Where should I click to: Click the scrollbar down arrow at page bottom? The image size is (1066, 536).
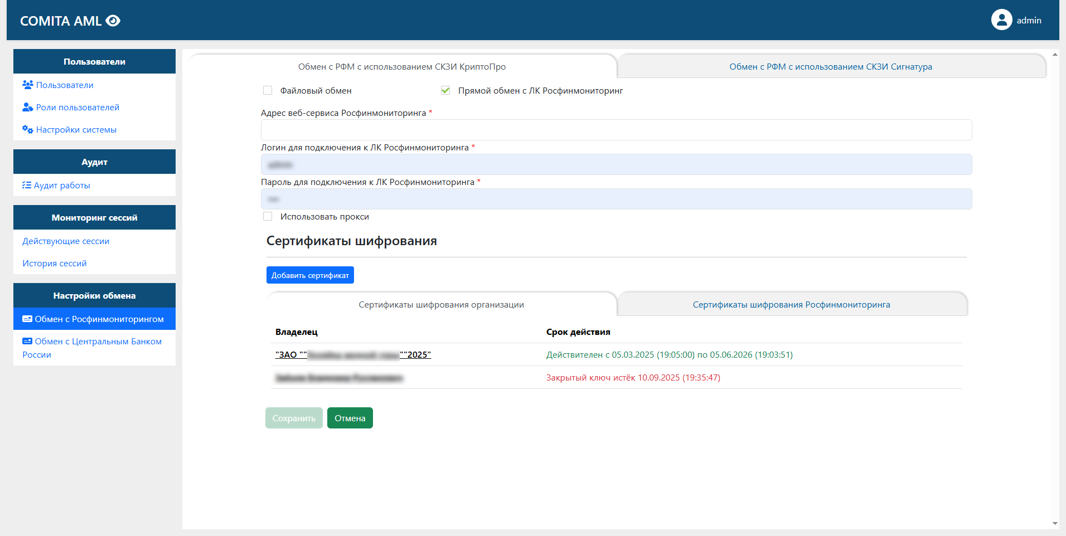(x=1054, y=524)
